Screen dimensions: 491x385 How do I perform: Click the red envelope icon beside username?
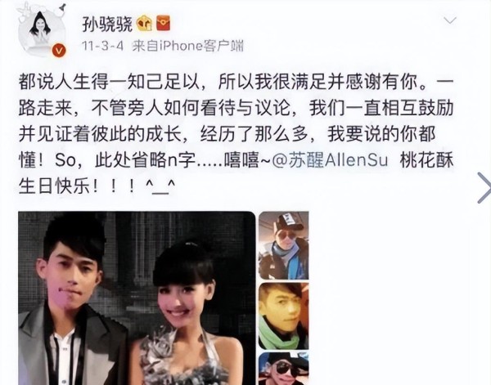click(x=164, y=23)
